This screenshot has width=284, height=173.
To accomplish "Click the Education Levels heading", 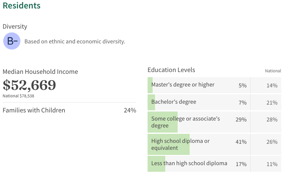I will coord(171,70).
